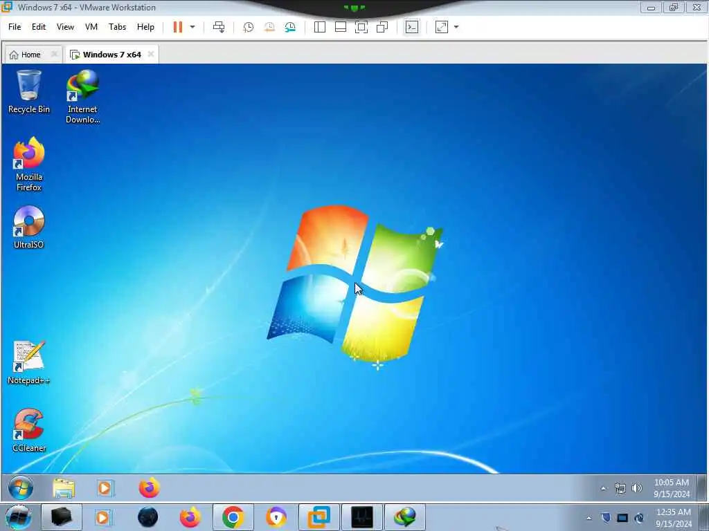Select the CCleaner desktop shortcut
709x531 pixels.
[29, 430]
